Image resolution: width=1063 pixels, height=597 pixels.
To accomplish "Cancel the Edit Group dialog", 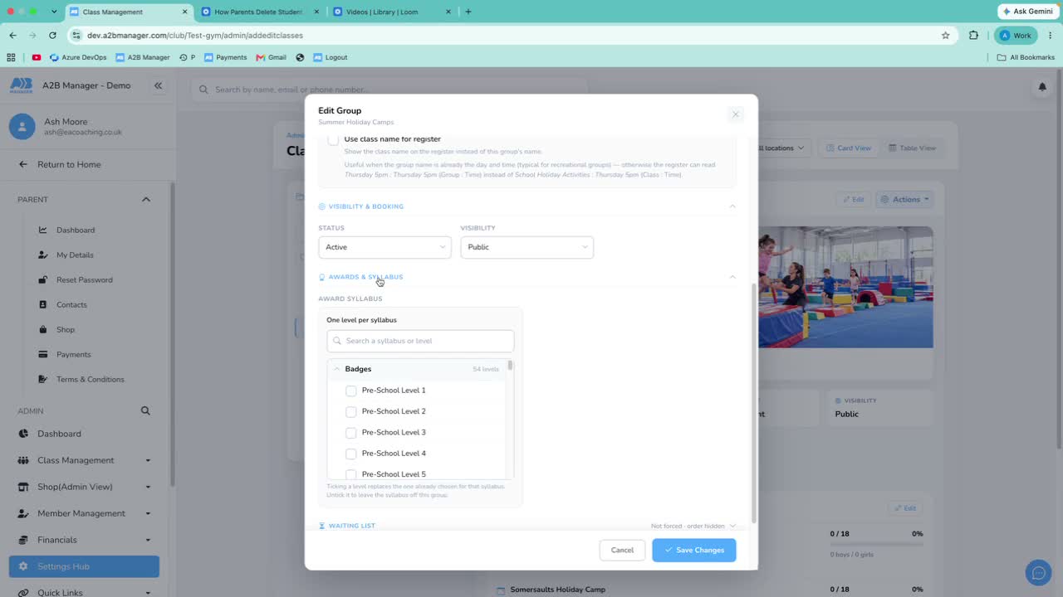I will point(622,550).
